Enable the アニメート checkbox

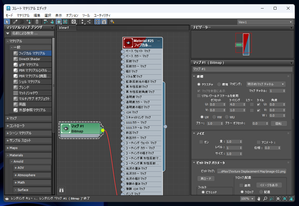(259, 142)
